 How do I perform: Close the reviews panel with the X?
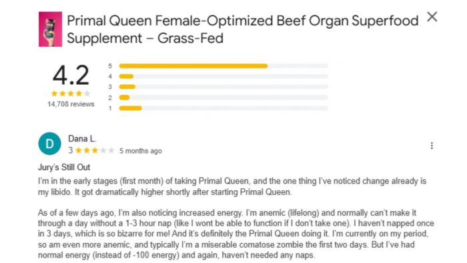click(432, 17)
